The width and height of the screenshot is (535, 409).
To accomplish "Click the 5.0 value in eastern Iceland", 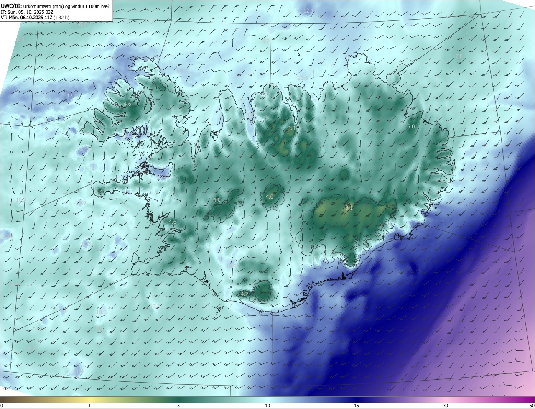I will 411,126.
